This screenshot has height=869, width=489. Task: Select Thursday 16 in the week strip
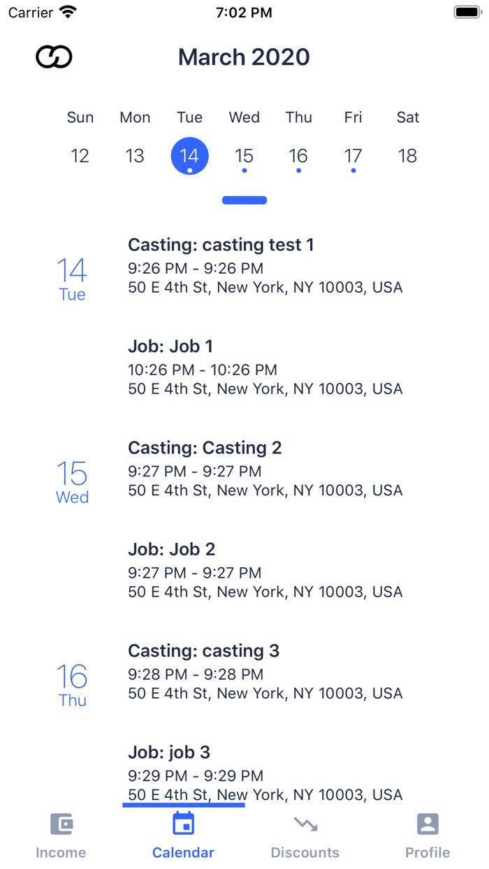(298, 156)
